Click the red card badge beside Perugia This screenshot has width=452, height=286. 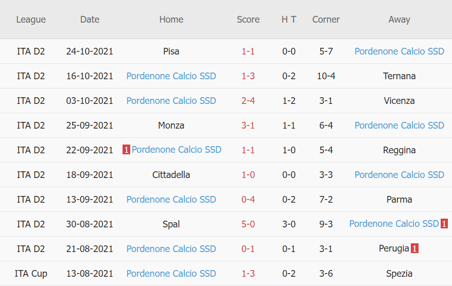(414, 249)
